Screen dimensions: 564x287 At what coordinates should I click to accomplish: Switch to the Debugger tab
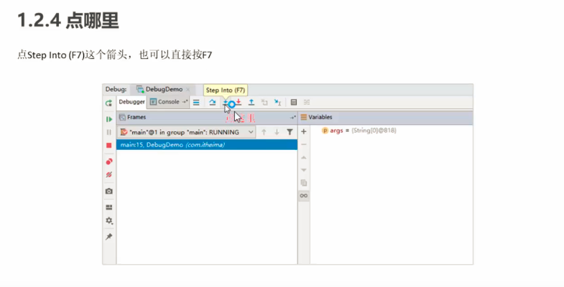coord(131,102)
